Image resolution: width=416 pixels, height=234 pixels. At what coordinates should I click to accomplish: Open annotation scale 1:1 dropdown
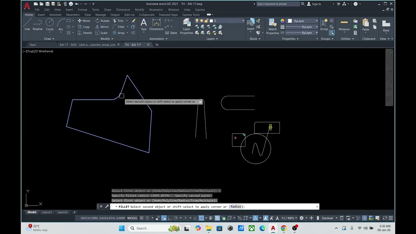click(x=290, y=218)
